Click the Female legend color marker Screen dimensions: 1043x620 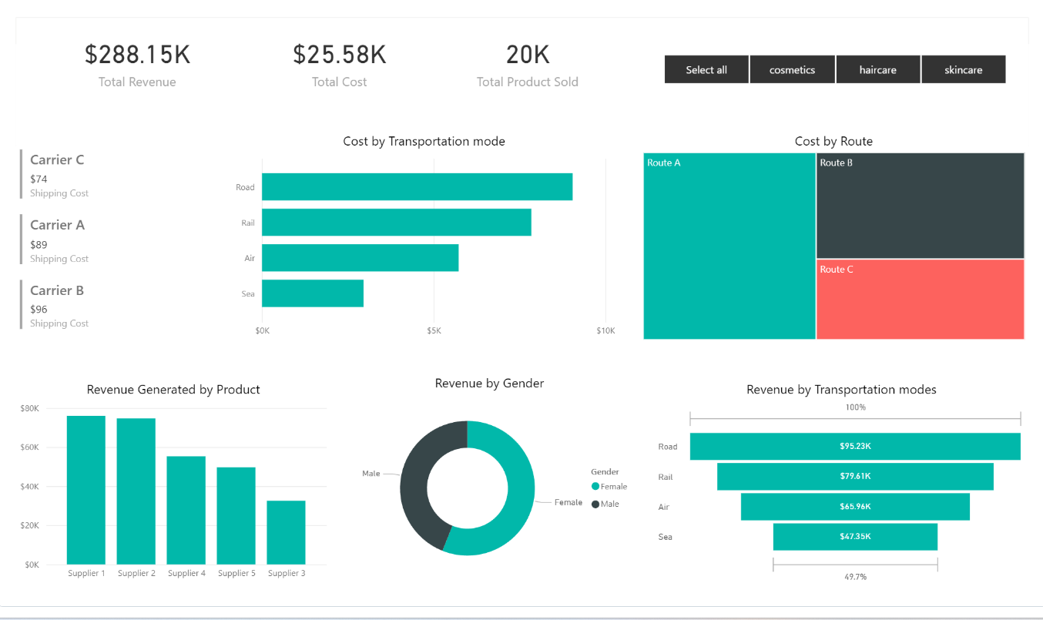[595, 487]
